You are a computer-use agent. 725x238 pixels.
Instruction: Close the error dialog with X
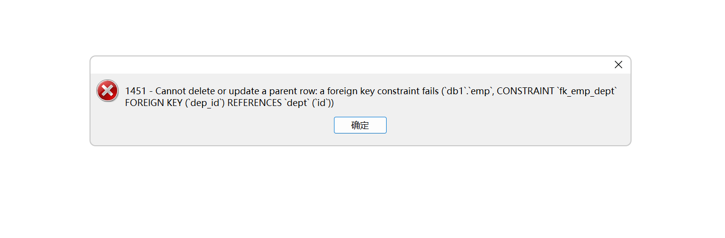618,65
